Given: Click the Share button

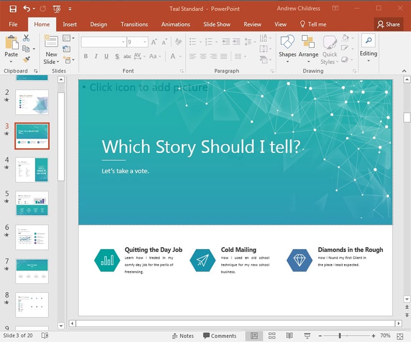Looking at the screenshot, I should (x=389, y=24).
